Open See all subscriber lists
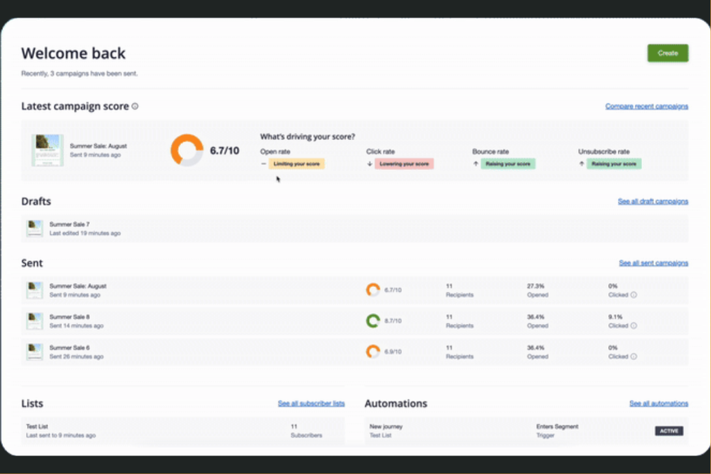This screenshot has width=711, height=474. (x=311, y=403)
